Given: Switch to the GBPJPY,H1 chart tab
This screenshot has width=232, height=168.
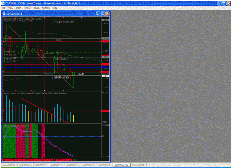Looking at the screenshot, I should (x=41, y=165).
